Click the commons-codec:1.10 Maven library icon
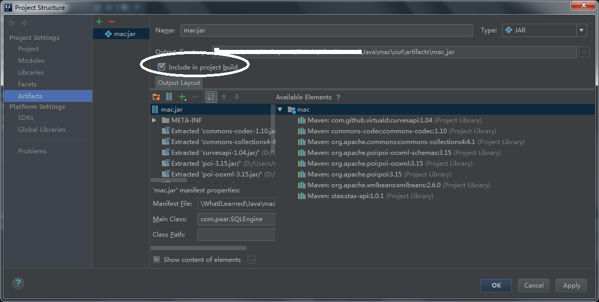Screen dimensions: 599x302 (302, 131)
